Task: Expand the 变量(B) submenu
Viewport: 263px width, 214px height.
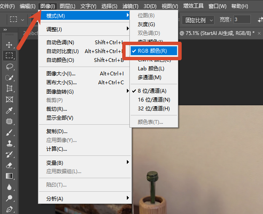Action: [85, 163]
